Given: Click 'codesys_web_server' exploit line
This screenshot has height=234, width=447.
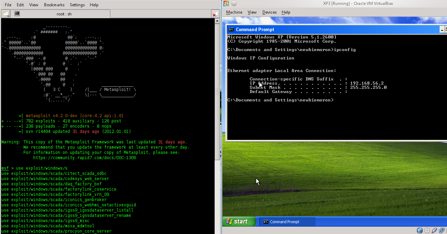Looking at the screenshot, I should click(x=55, y=179).
